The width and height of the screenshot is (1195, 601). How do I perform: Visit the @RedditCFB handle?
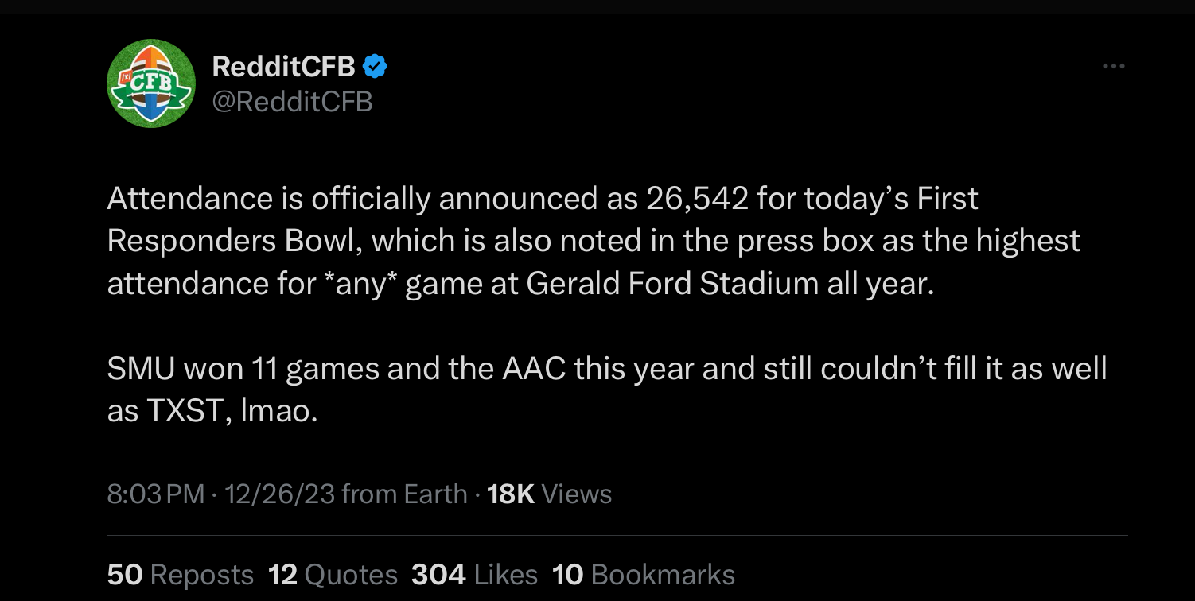292,102
